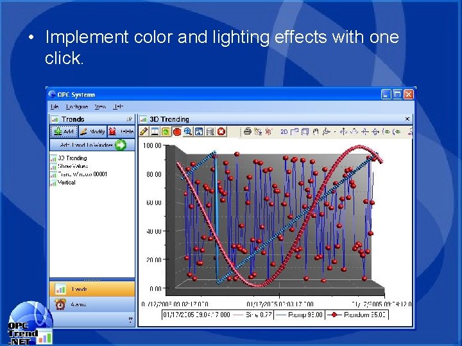Image resolution: width=462 pixels, height=346 pixels.
Task: Click the Ramp 95.00 legend entry
Action: point(300,315)
